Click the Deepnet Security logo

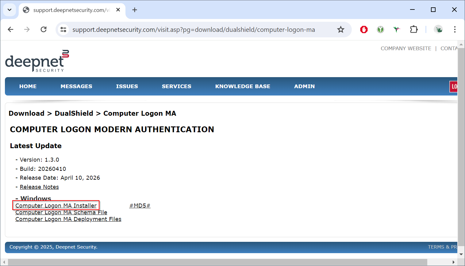point(37,61)
